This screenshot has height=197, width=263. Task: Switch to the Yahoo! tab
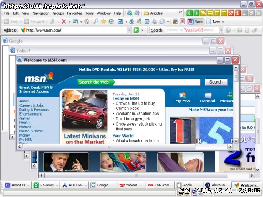click(131, 185)
